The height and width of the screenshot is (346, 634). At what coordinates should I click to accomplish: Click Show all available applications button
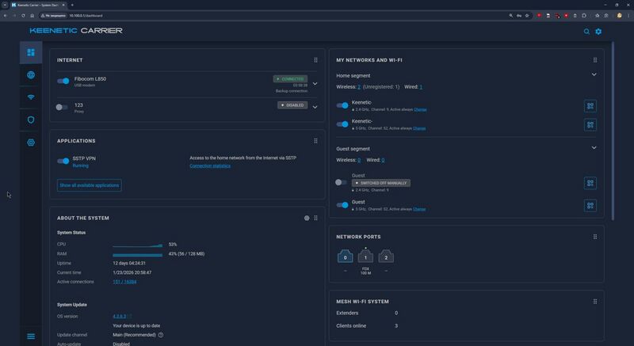tap(90, 185)
